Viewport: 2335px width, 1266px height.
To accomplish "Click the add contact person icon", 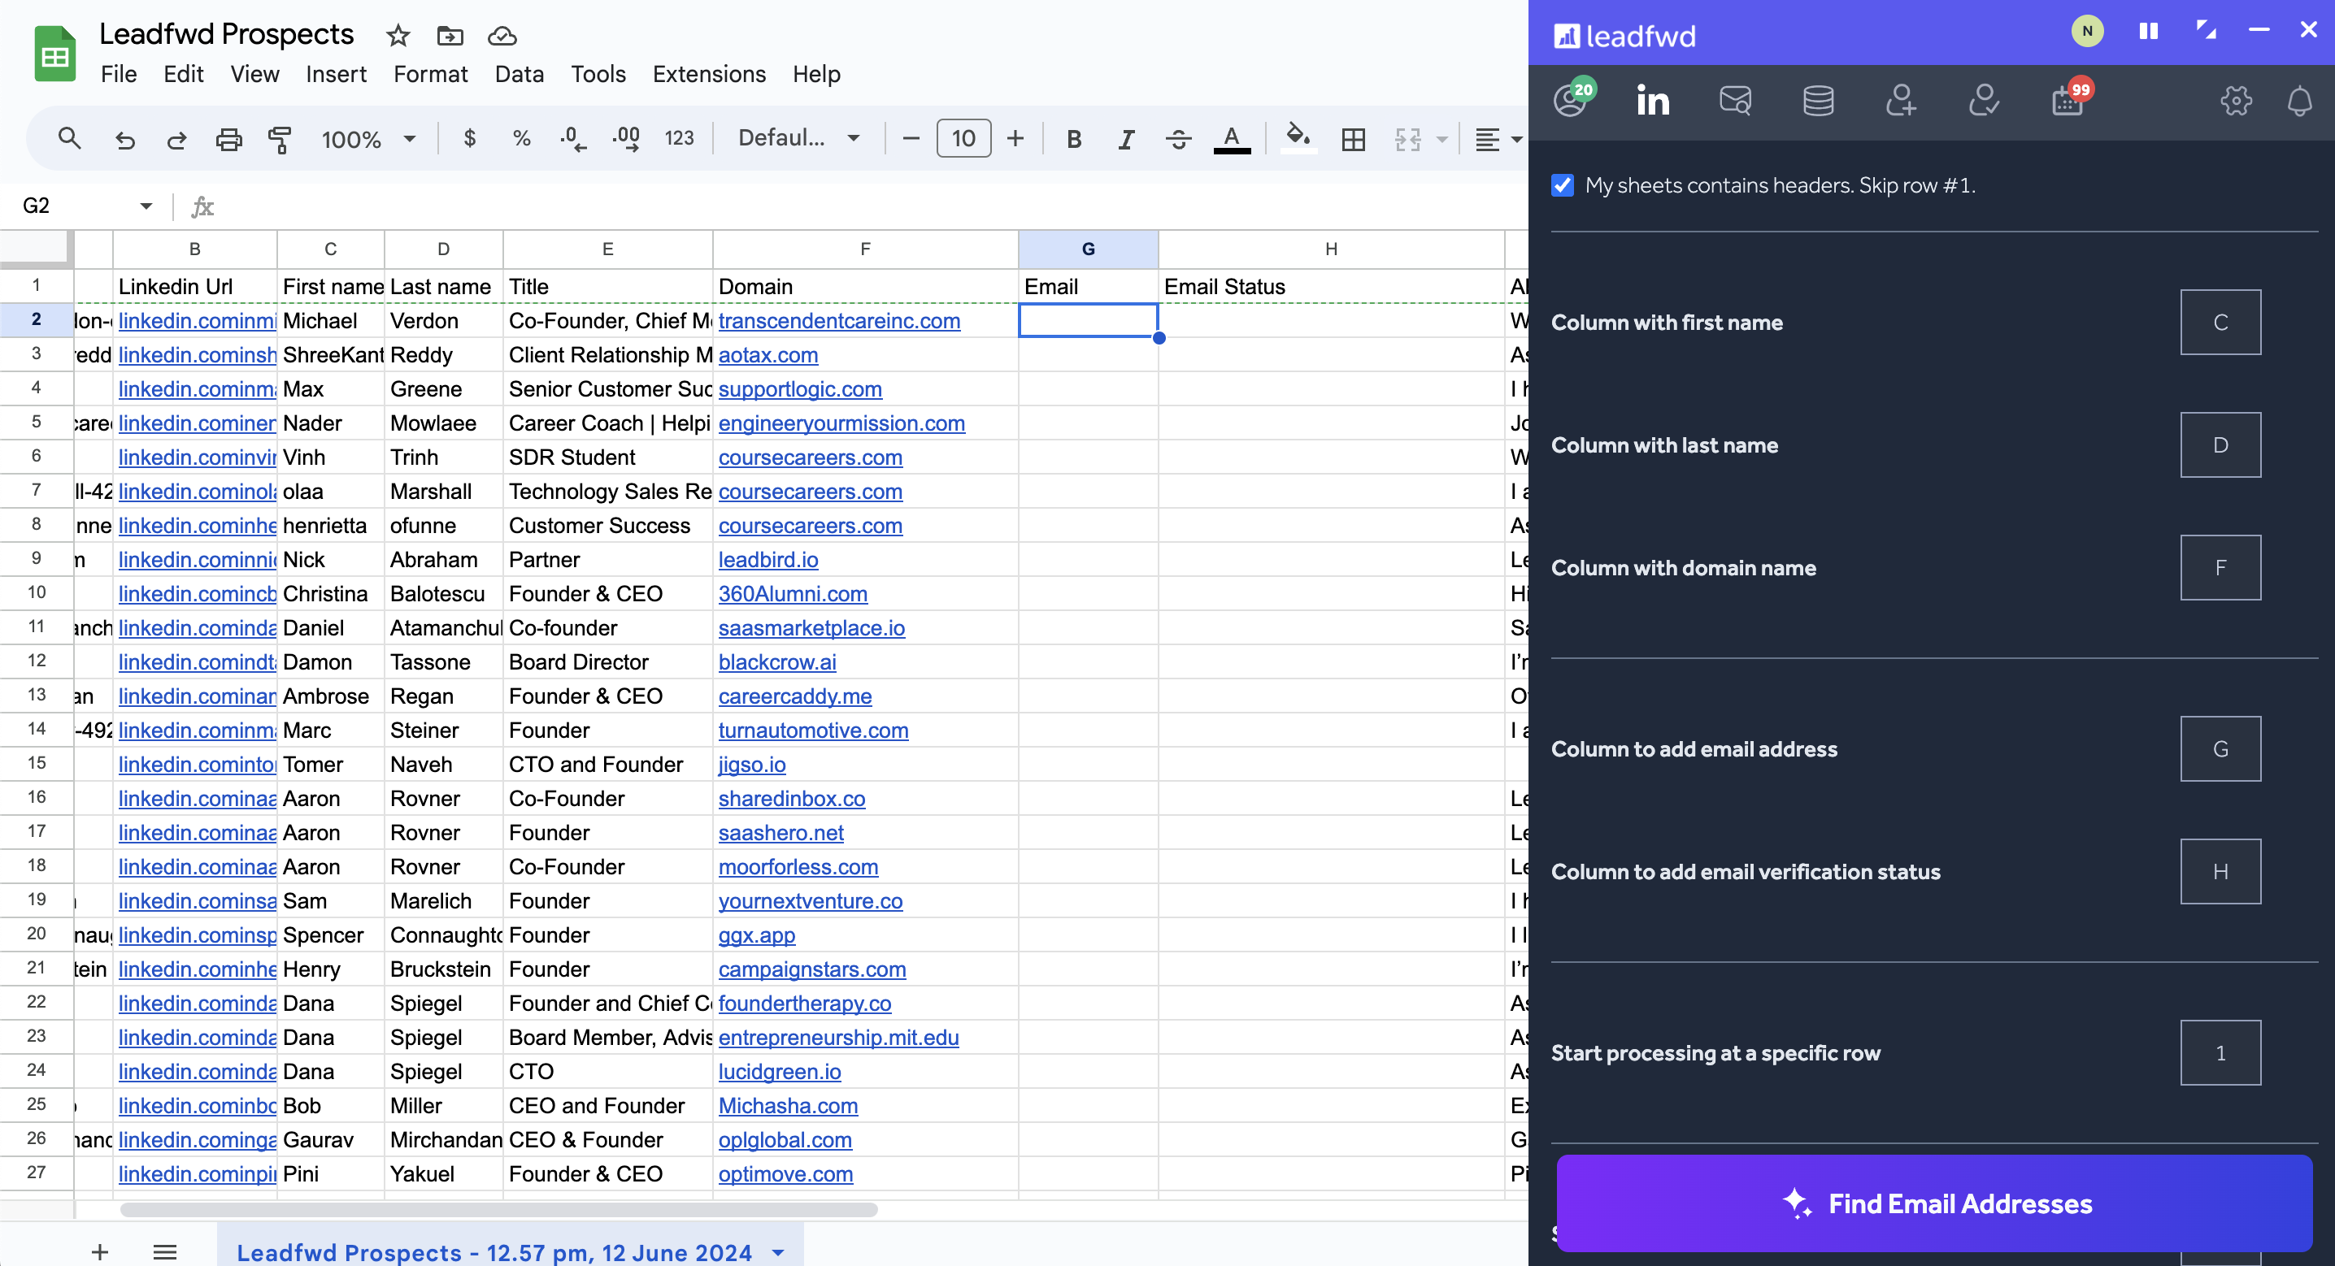I will coord(1902,100).
